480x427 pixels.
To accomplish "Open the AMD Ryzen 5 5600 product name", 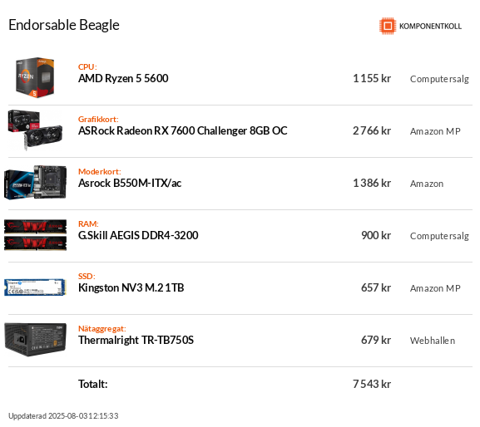I will [x=123, y=79].
